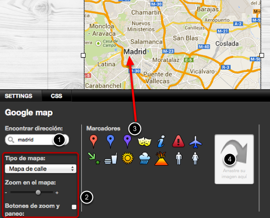Choose the rain cloud marker
270x218 pixels.
tap(144, 158)
